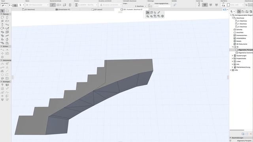Toggle the fourth edge type icon

pos(216,5)
